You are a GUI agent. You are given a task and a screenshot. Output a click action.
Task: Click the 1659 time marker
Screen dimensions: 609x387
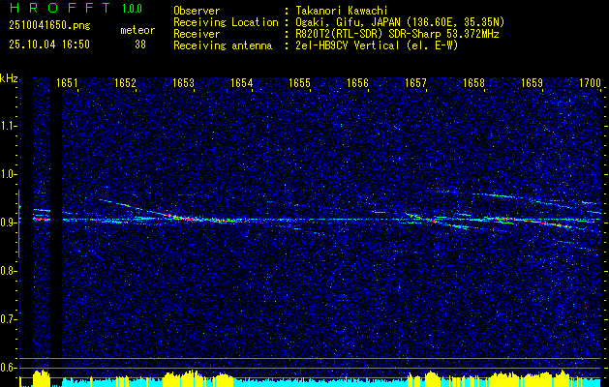coord(532,83)
